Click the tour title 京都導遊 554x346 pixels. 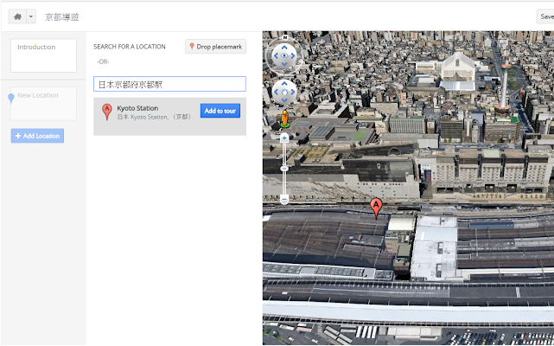(63, 16)
